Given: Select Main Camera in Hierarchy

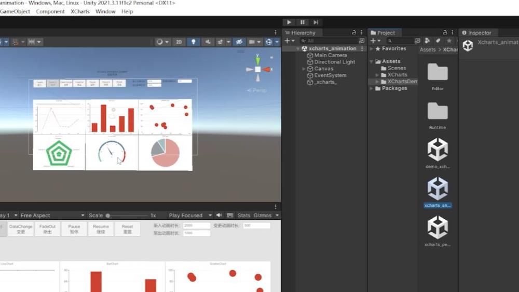Looking at the screenshot, I should coord(330,56).
